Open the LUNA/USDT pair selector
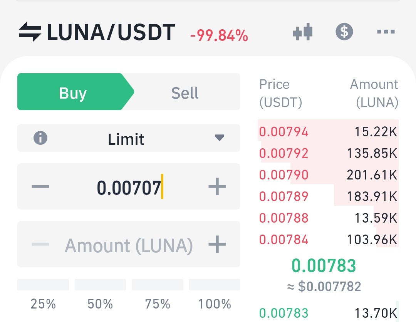The image size is (416, 322). [111, 32]
